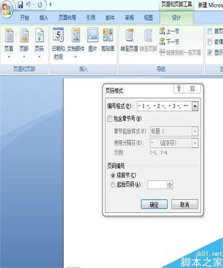Viewport: 223px width, 268px height.
Task: Open the 页眉 header gallery
Action: pyautogui.click(x=9, y=43)
